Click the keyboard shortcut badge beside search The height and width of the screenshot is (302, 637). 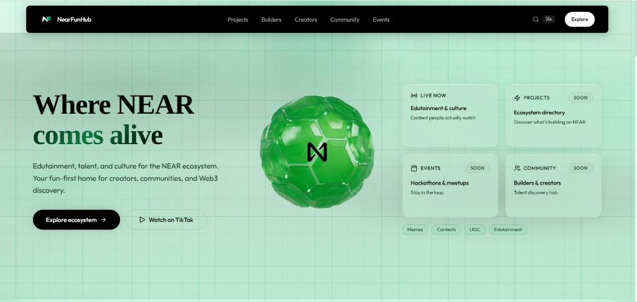click(549, 19)
